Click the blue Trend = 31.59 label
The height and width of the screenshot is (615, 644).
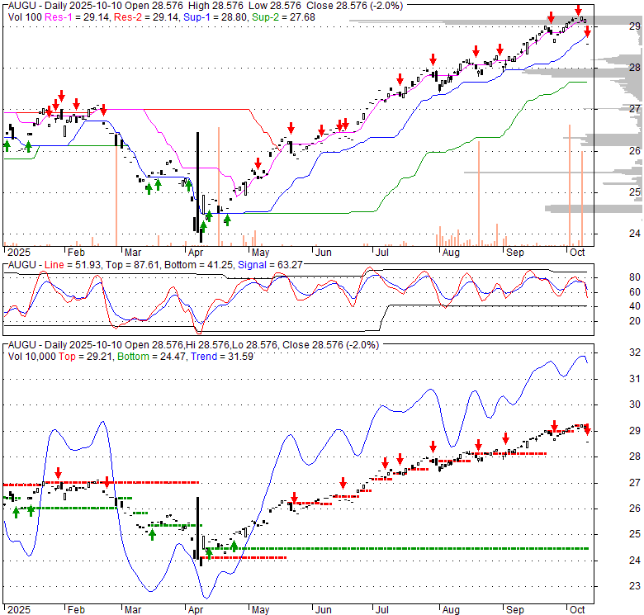217,356
